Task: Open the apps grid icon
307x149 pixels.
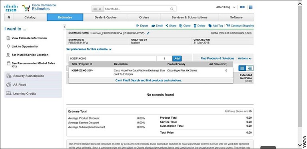Action: [x=251, y=7]
